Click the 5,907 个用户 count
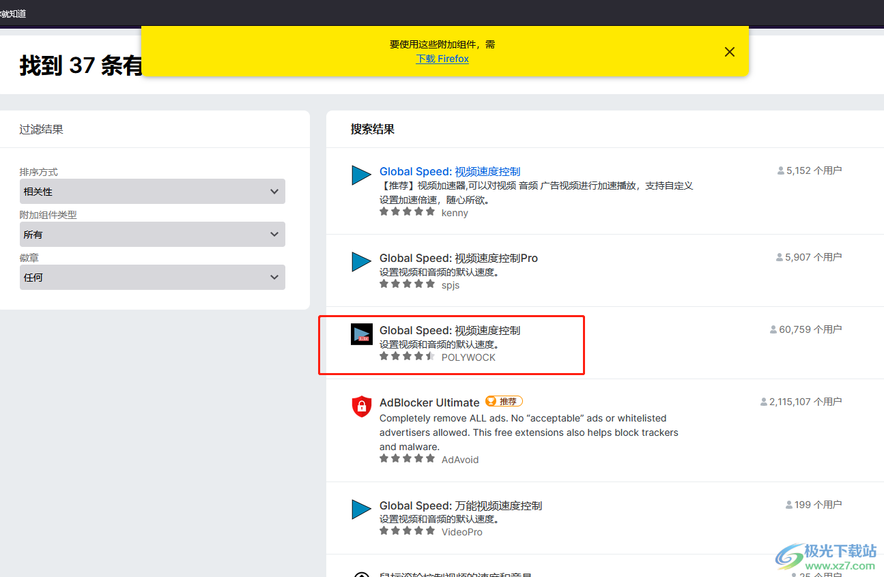The image size is (884, 577). coord(809,257)
